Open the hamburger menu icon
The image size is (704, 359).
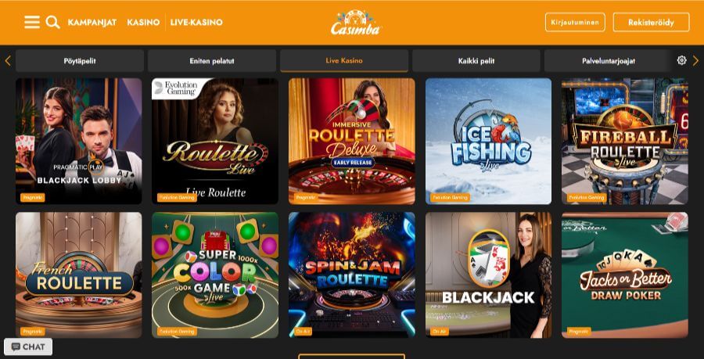pos(32,22)
